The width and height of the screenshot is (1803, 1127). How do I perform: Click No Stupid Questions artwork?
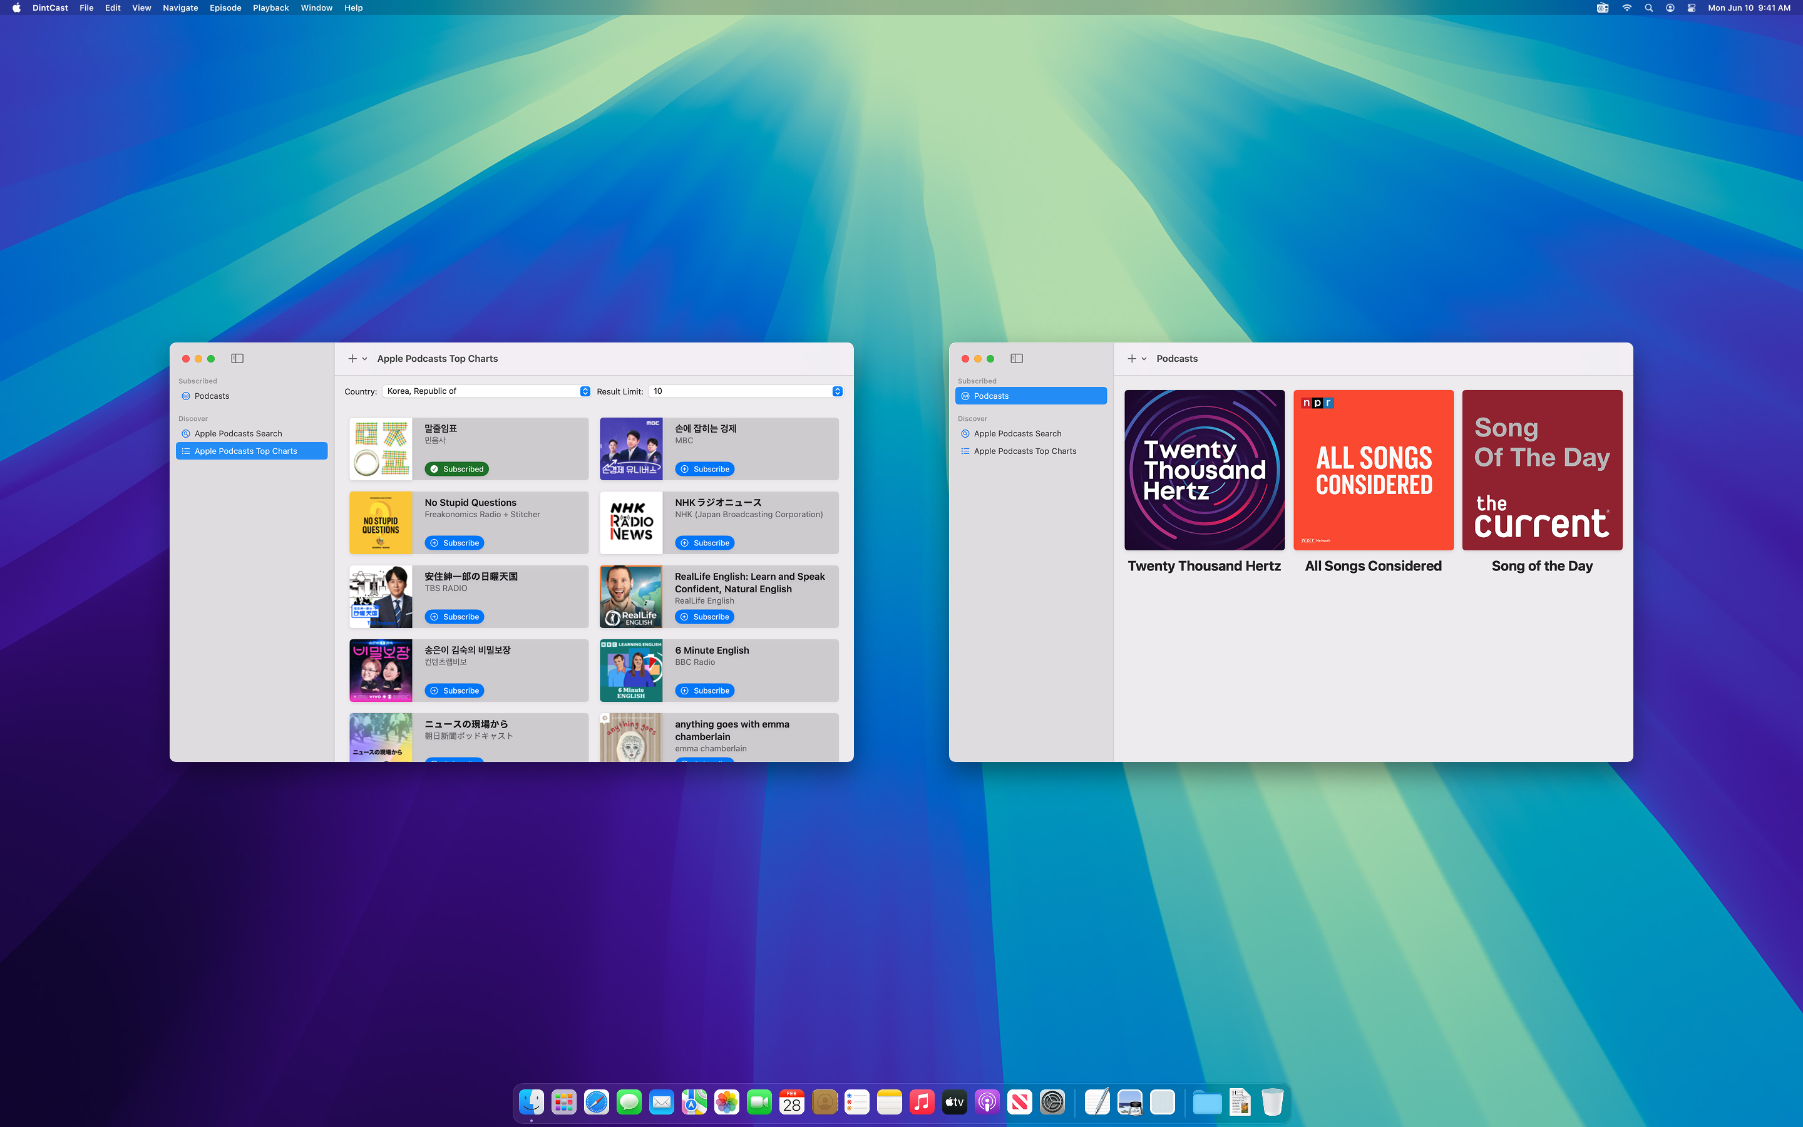[381, 523]
